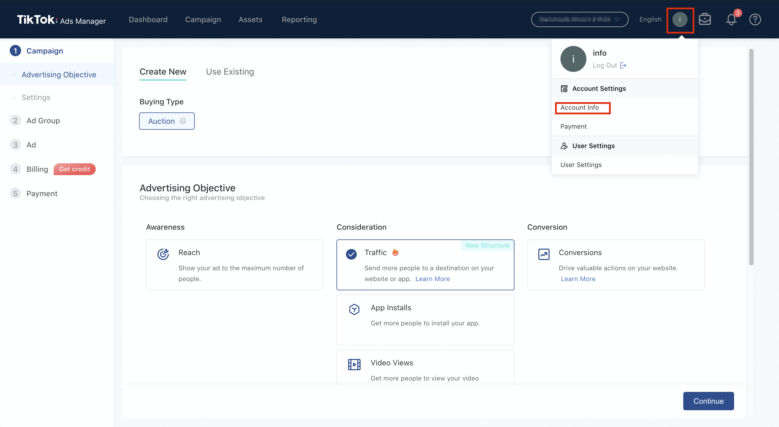
Task: Click the App Installs cube icon
Action: point(354,309)
